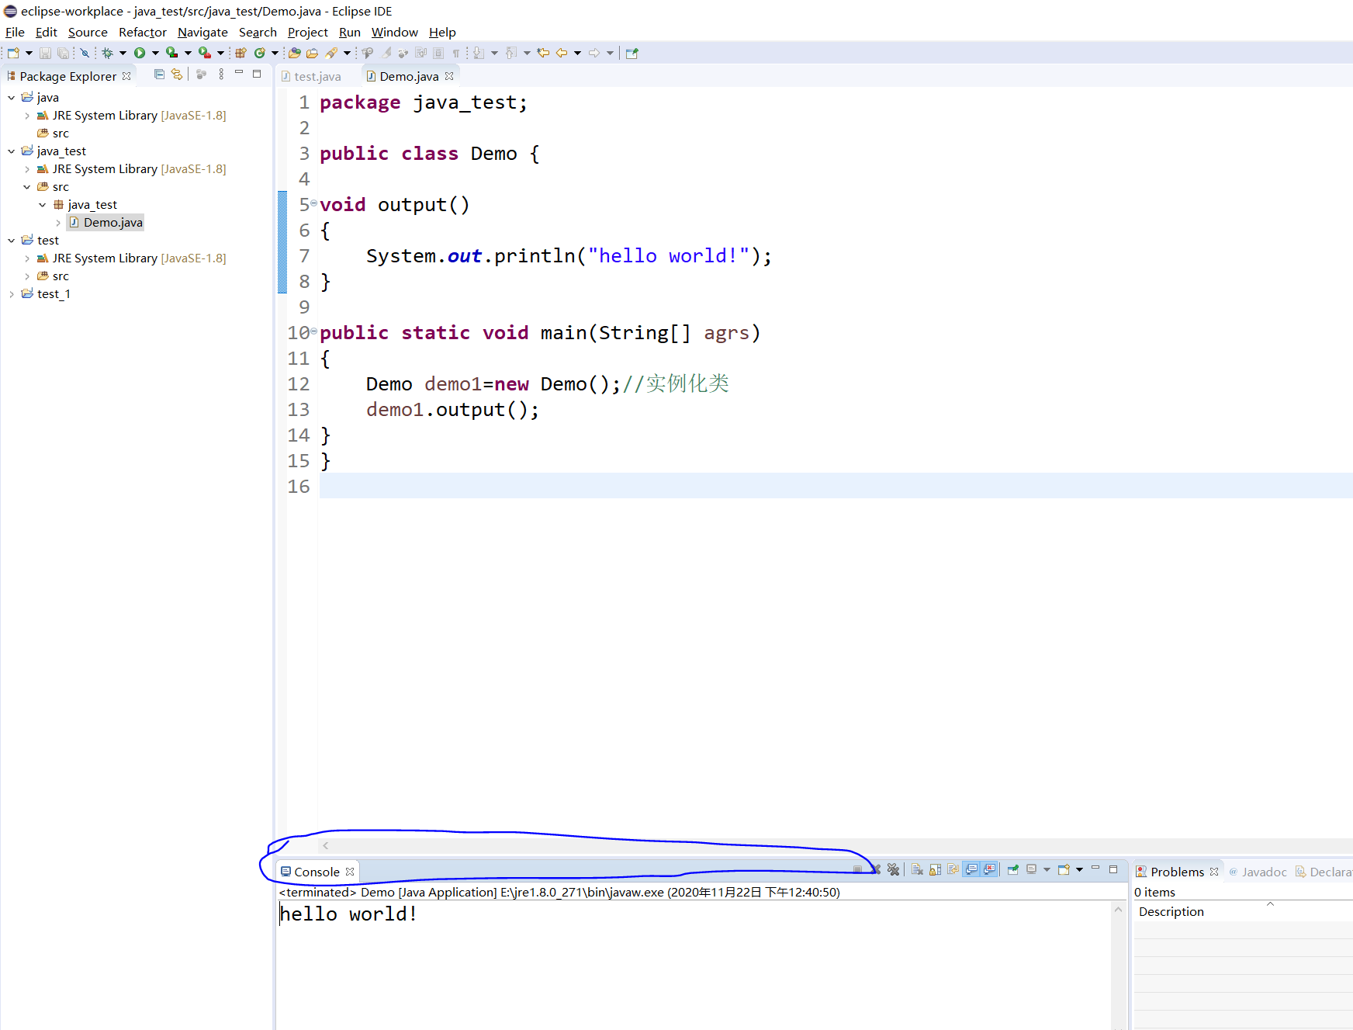
Task: Click Clear Console icon
Action: pos(917,869)
